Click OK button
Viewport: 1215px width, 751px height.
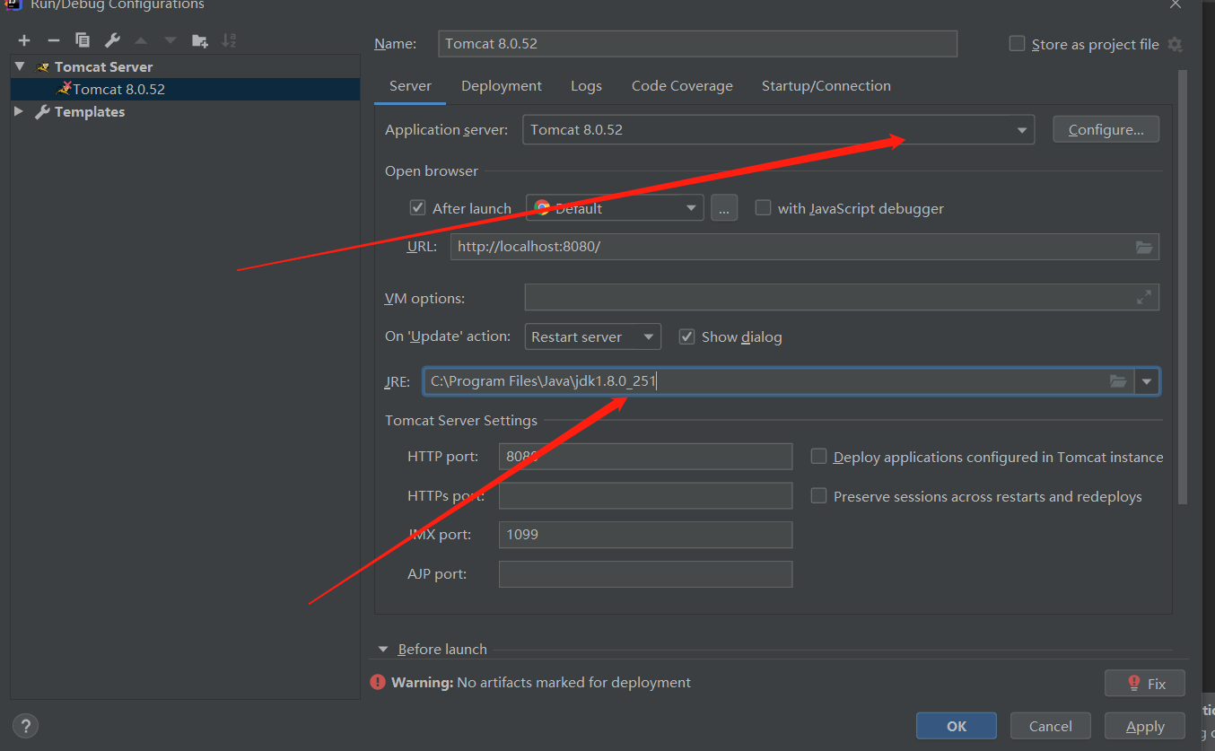point(957,726)
